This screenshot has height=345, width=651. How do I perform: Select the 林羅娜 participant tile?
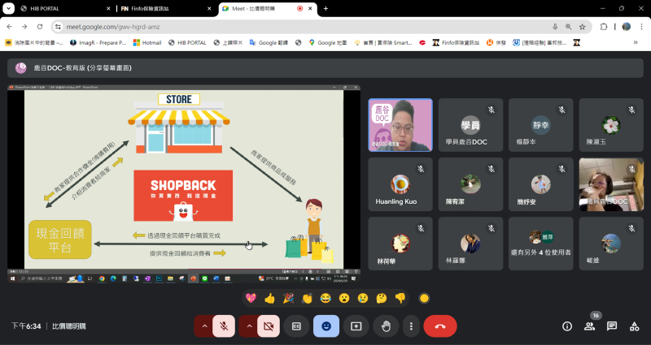pos(470,244)
